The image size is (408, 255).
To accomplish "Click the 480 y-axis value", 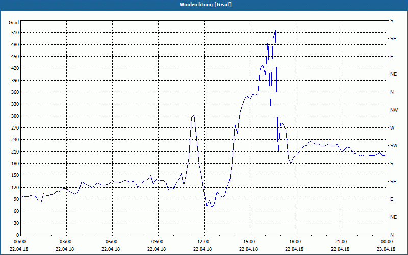I will [15, 45].
